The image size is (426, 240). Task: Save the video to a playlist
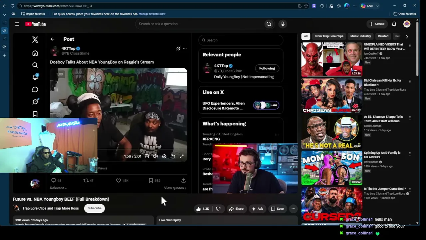tap(277, 209)
